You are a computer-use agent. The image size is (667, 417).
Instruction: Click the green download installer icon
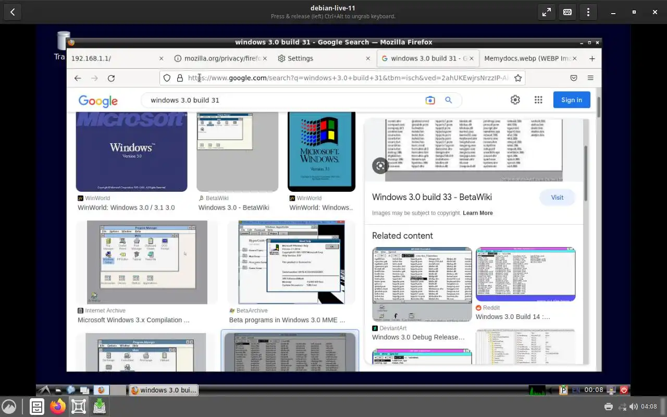(x=100, y=407)
